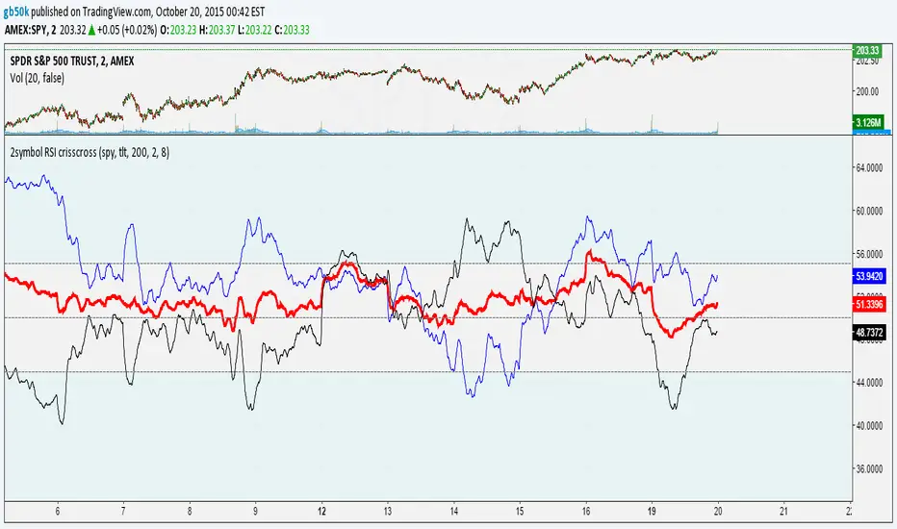
Task: Click the 44.0000 axis value
Action: point(868,383)
